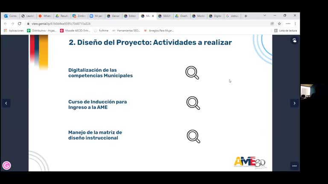The height and width of the screenshot is (184, 328).
Task: Click the Genially logo badge
Action: 6,165
